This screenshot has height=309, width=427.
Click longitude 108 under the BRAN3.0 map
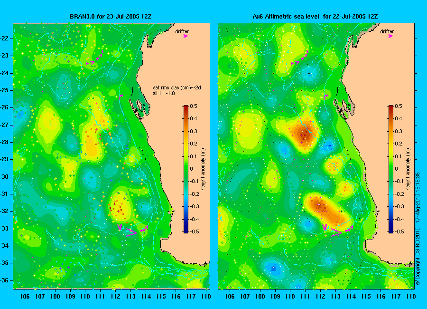click(x=55, y=297)
